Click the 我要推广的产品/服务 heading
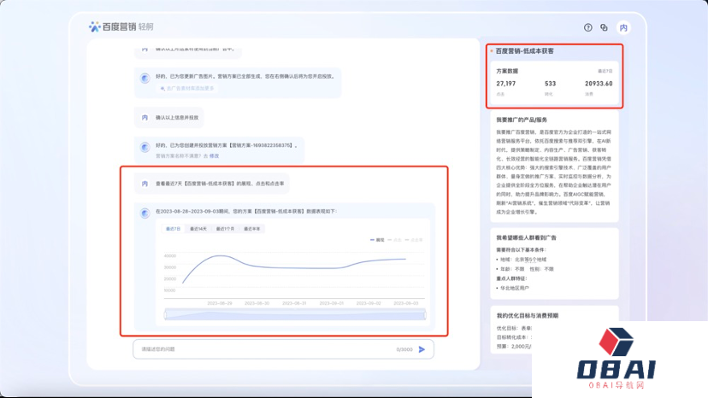 (522, 120)
